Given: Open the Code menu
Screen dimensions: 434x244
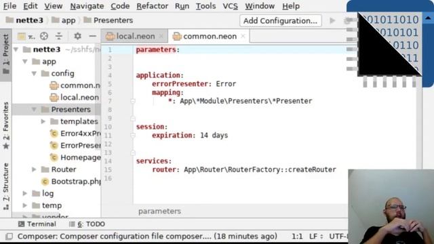Looking at the screenshot, I should [120, 6].
